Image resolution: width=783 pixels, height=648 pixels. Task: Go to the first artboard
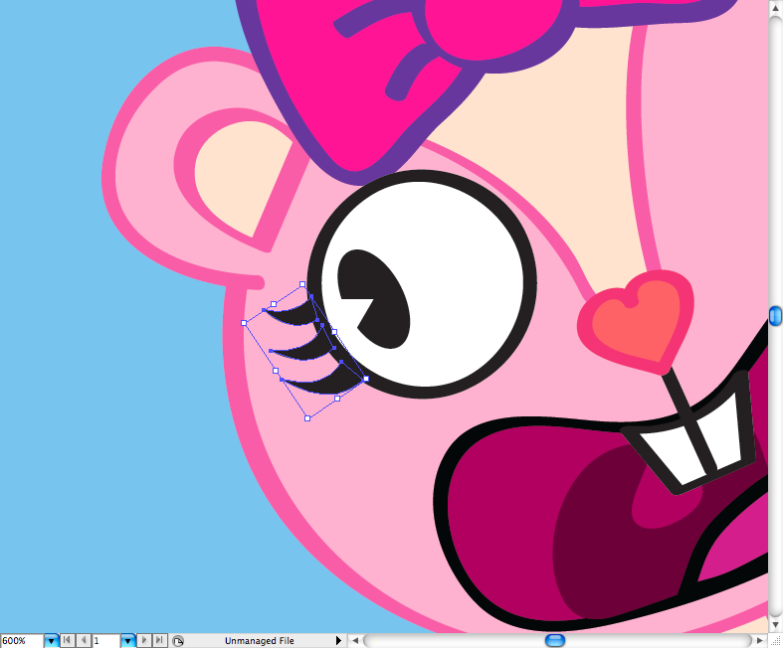pyautogui.click(x=67, y=641)
